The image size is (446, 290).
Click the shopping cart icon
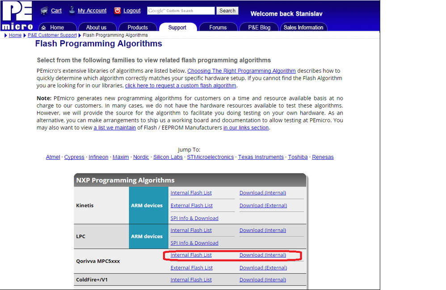coord(44,11)
